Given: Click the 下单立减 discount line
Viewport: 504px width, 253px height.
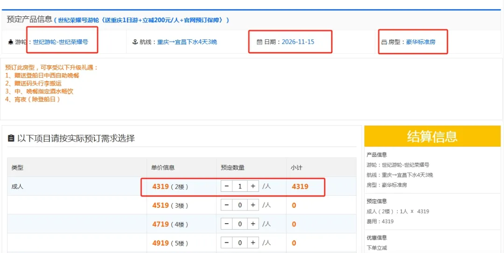Looking at the screenshot, I should (x=377, y=248).
